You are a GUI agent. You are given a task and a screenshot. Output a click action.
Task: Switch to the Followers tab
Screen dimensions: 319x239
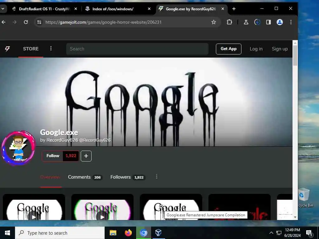pos(127,177)
